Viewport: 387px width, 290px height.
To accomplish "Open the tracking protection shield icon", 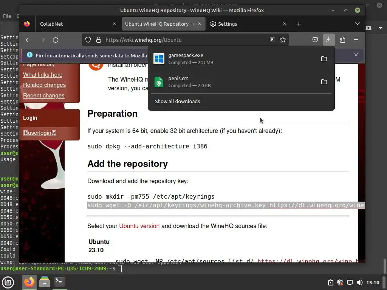I will (88, 40).
